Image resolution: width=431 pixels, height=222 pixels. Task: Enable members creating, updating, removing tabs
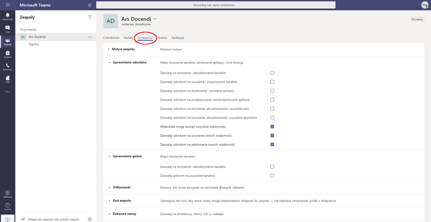(x=272, y=109)
